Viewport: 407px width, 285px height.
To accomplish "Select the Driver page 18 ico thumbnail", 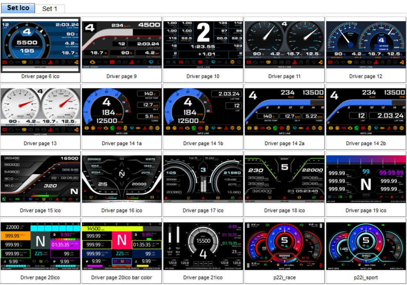I will pyautogui.click(x=285, y=179).
